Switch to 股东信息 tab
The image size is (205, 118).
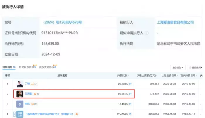[x=9, y=67]
